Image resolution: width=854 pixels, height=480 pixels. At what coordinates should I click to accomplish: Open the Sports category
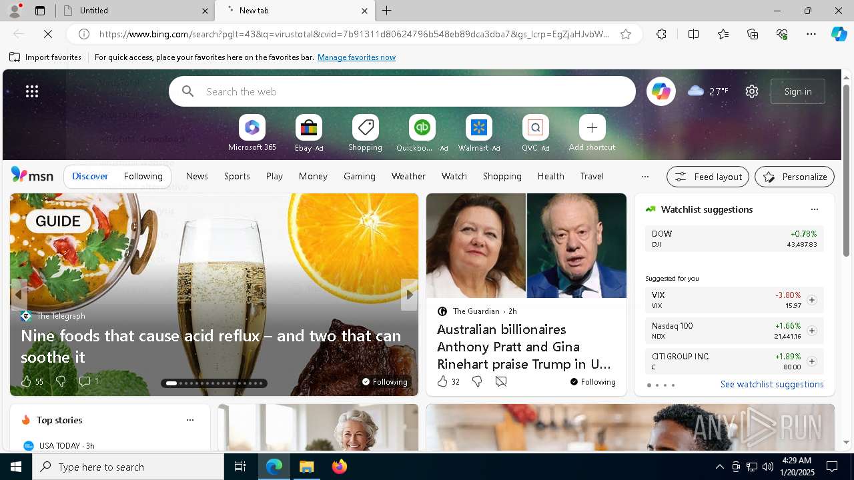[237, 176]
